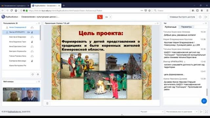Minimize the Chat panel
The height and width of the screenshot is (118, 210).
coord(203,23)
